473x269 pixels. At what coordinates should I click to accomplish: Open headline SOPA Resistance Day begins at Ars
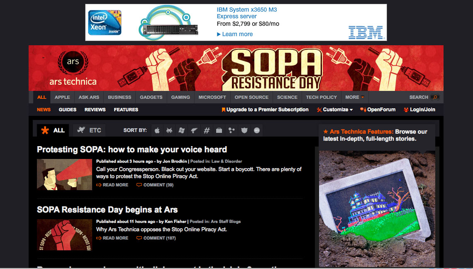(x=107, y=210)
